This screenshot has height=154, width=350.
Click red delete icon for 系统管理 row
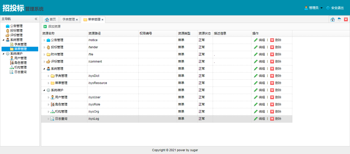272,69
